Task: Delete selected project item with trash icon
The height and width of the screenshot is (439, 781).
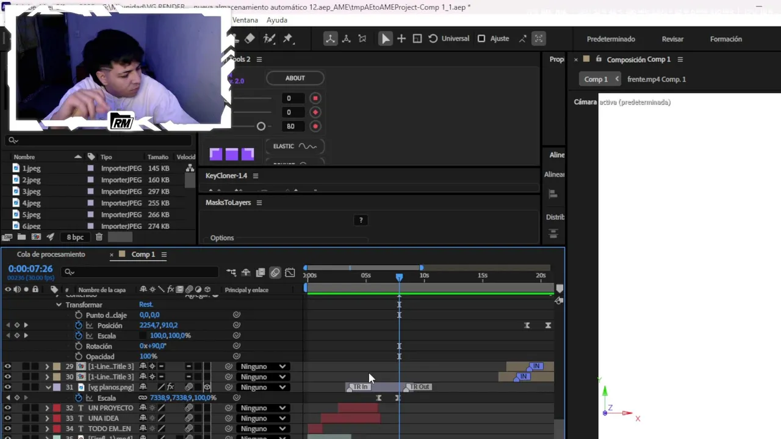Action: pyautogui.click(x=99, y=237)
